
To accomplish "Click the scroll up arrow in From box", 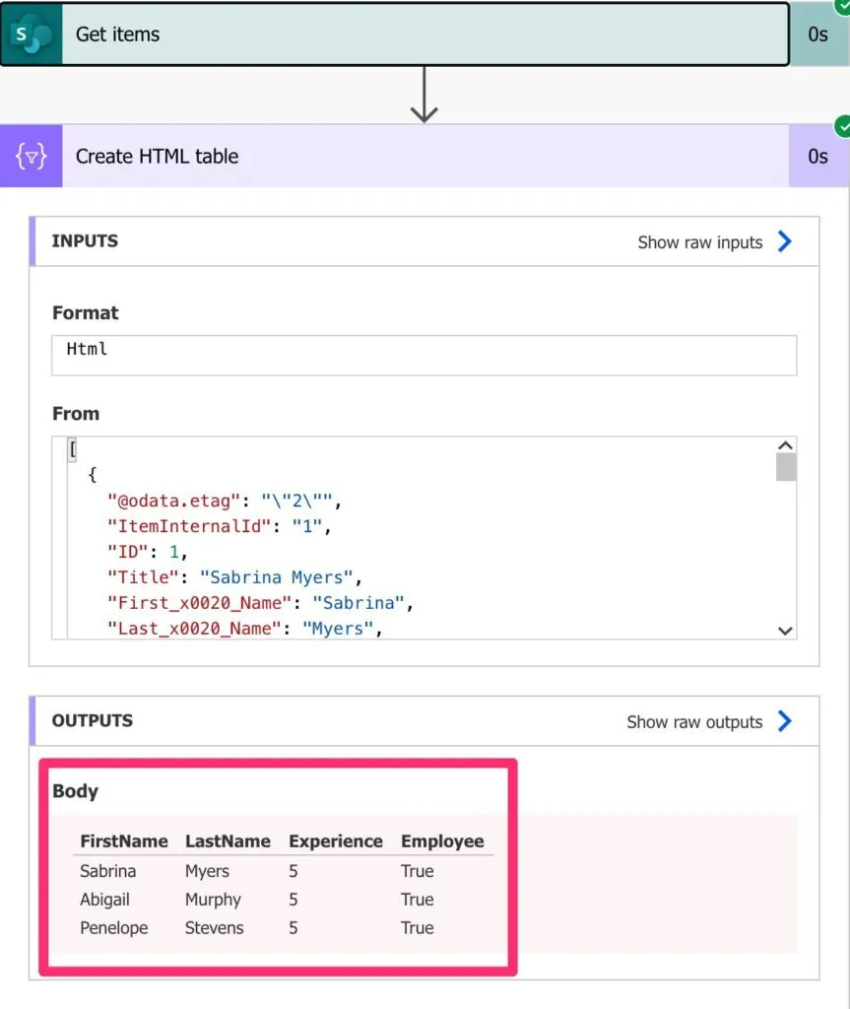I will coord(785,445).
